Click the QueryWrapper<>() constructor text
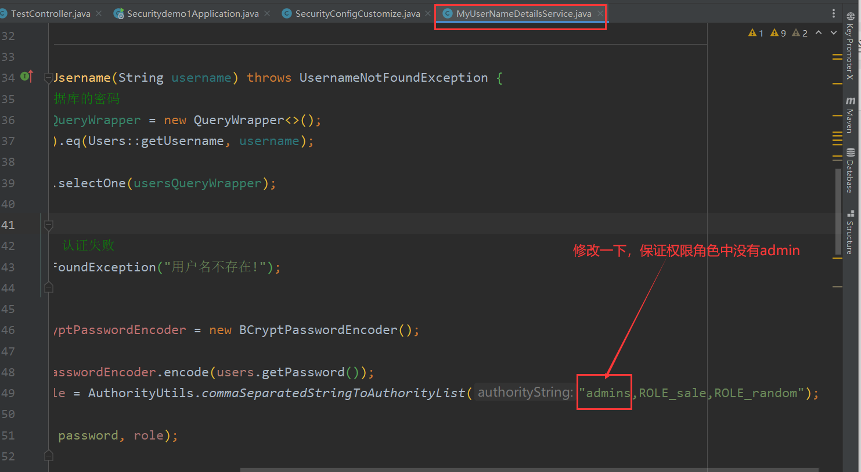 click(x=254, y=120)
